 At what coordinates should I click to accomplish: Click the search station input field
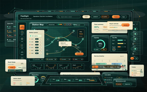click(x=69, y=17)
